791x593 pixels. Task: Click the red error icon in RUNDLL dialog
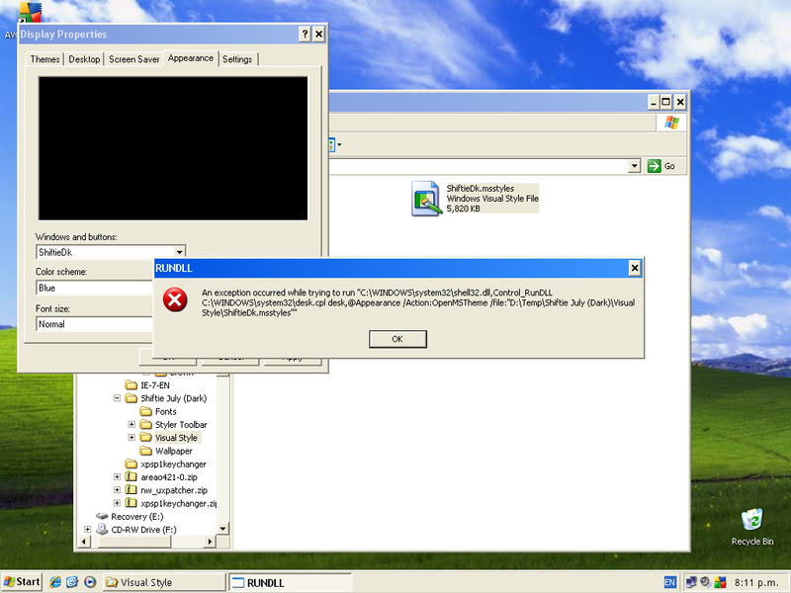pos(175,300)
